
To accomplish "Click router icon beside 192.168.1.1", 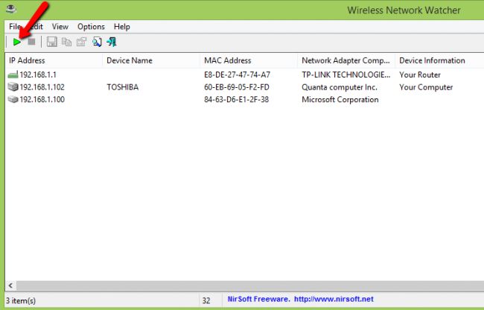I will point(13,75).
